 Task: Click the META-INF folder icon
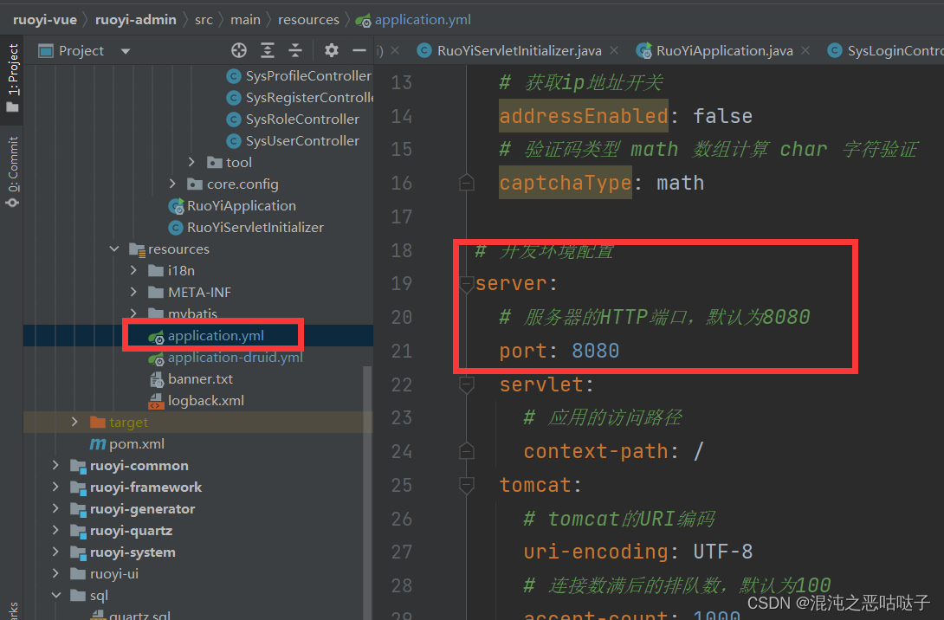[x=156, y=292]
